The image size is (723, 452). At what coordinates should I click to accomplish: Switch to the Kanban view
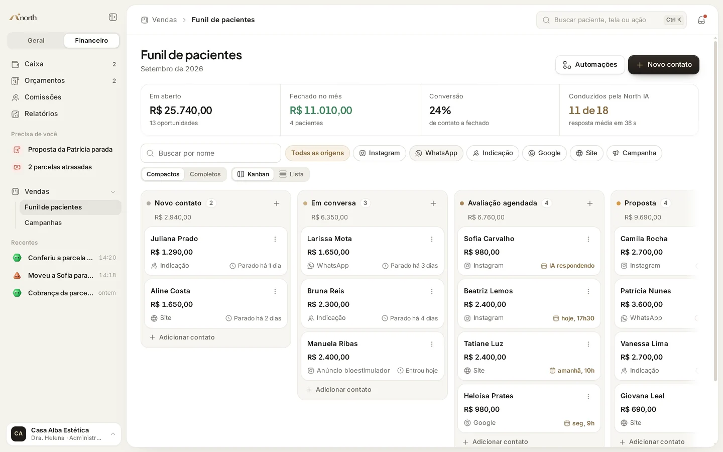click(x=253, y=174)
